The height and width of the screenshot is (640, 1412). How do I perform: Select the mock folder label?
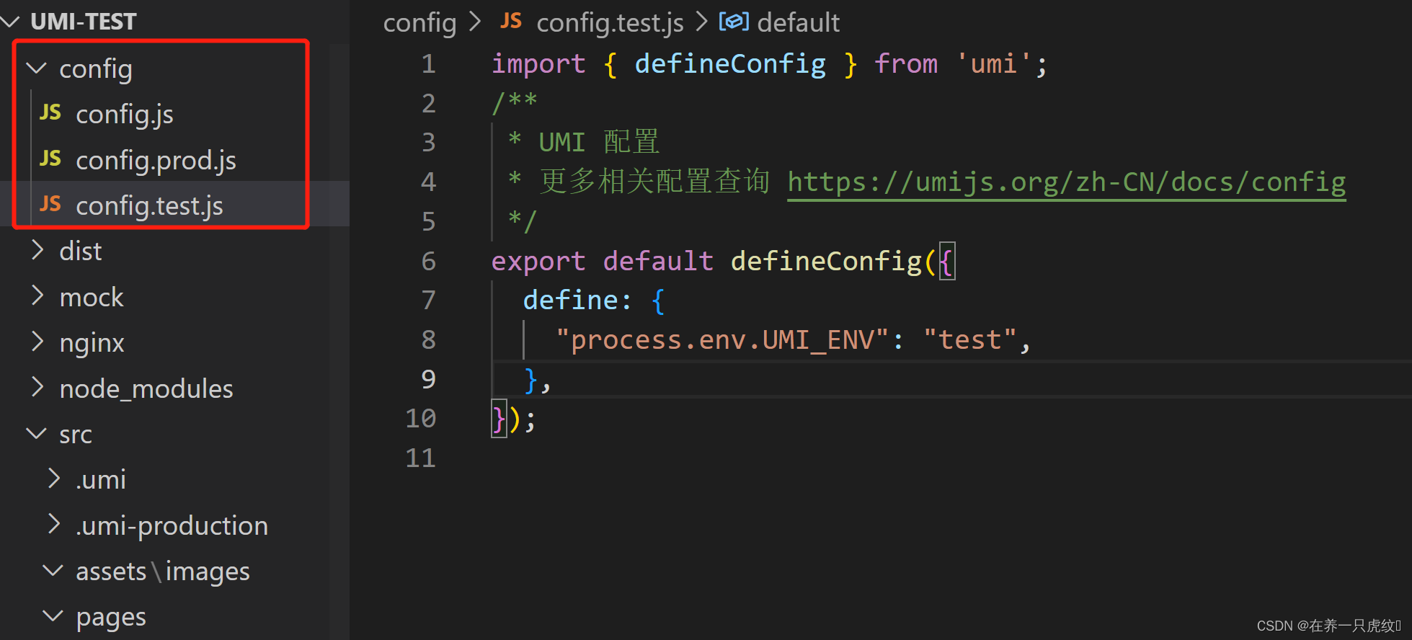(x=92, y=297)
